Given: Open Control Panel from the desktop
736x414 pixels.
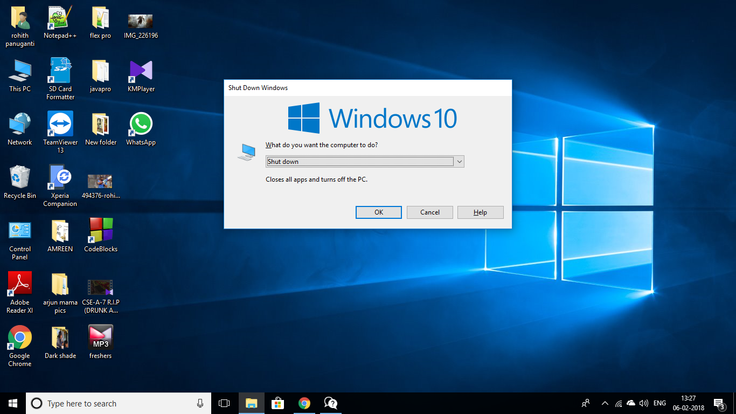Looking at the screenshot, I should click(19, 229).
